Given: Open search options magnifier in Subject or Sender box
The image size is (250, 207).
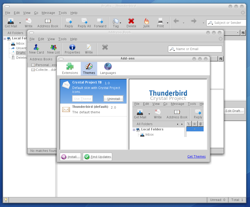Looking at the screenshot, I should click(x=210, y=23).
